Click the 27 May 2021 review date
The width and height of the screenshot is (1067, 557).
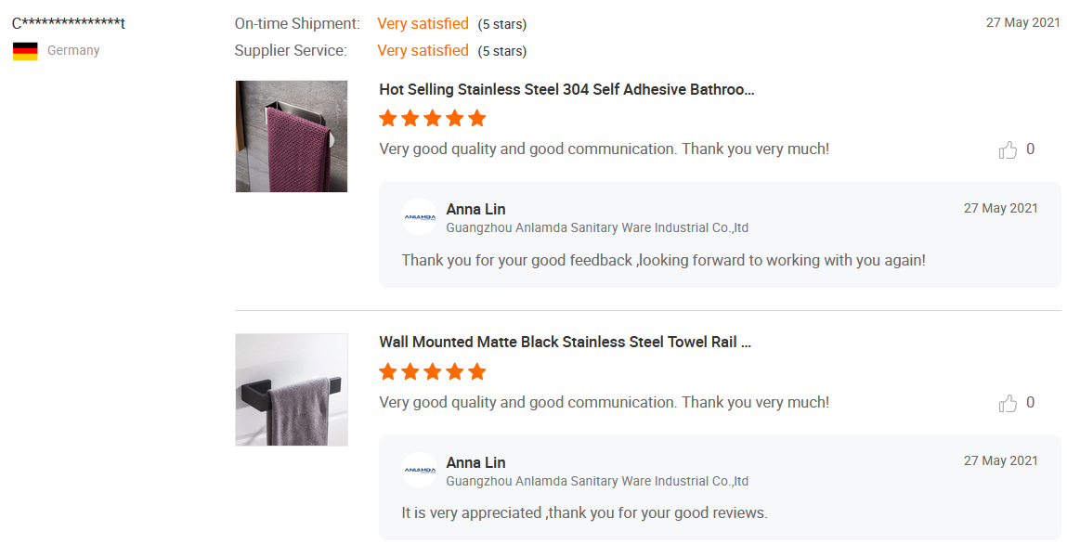tap(1022, 22)
